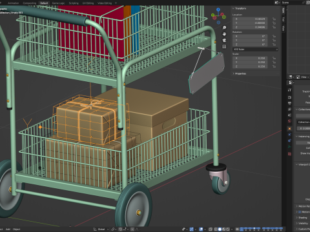The width and height of the screenshot is (310, 232).
Task: Open the Object menu in viewport header
Action: coord(16,229)
